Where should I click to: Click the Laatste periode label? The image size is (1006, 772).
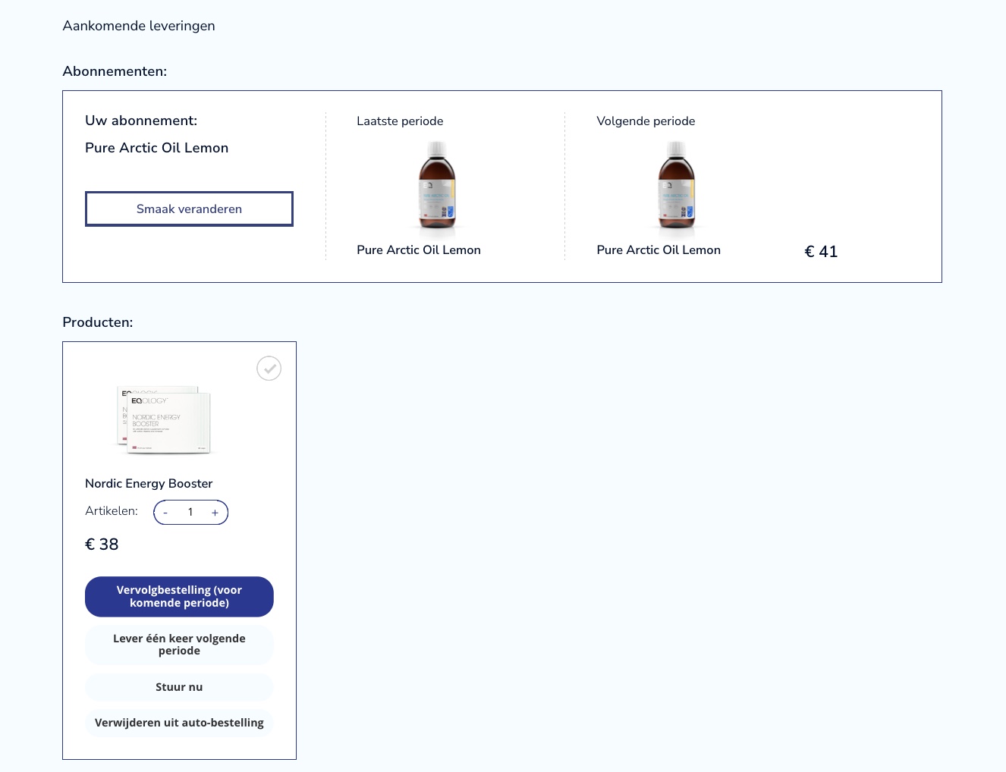(x=400, y=121)
